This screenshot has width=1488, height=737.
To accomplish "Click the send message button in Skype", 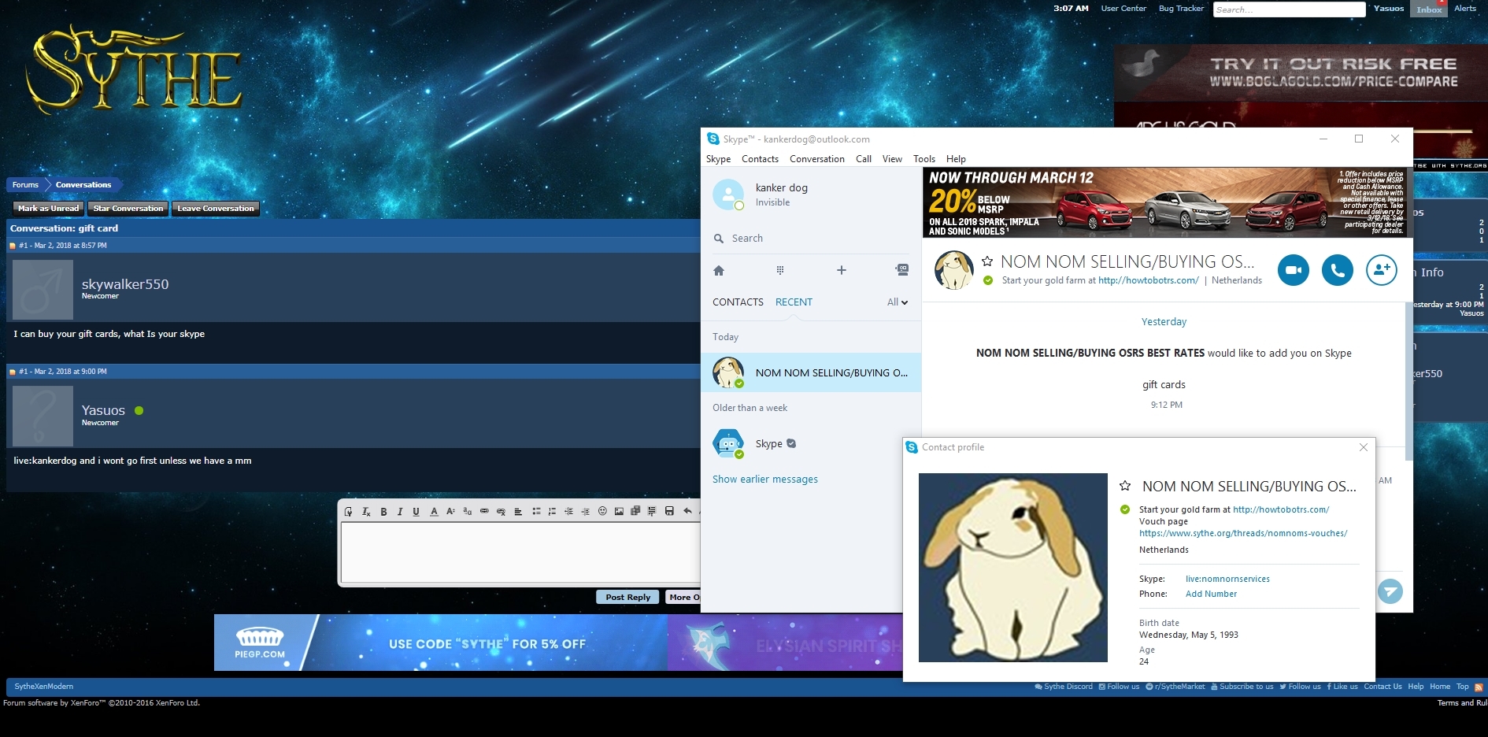I will [x=1390, y=591].
